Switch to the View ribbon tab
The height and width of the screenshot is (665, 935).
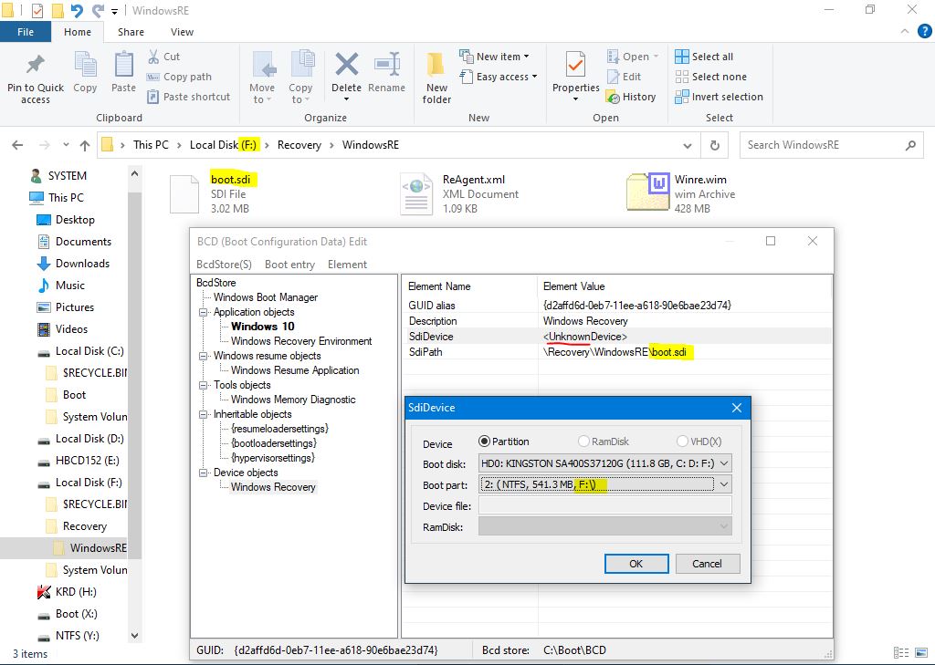(182, 32)
